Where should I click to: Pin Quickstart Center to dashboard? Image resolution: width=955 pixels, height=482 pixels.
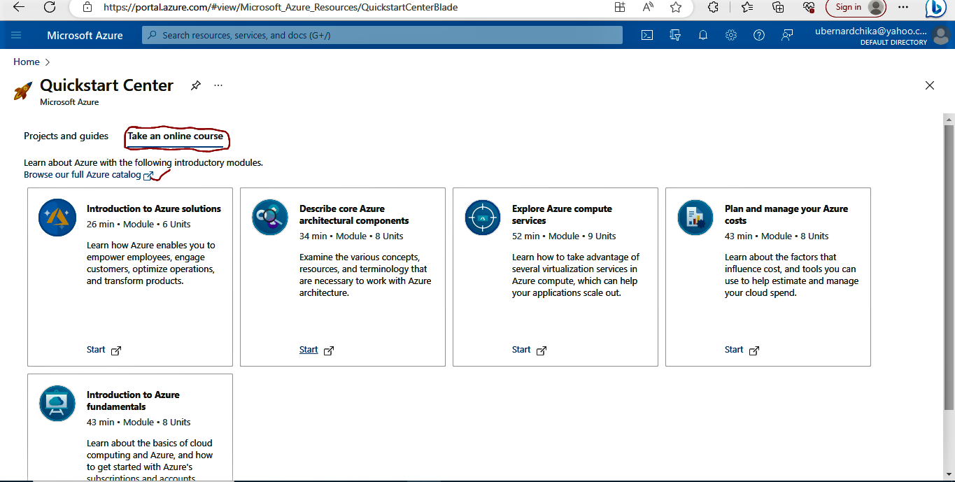[196, 85]
